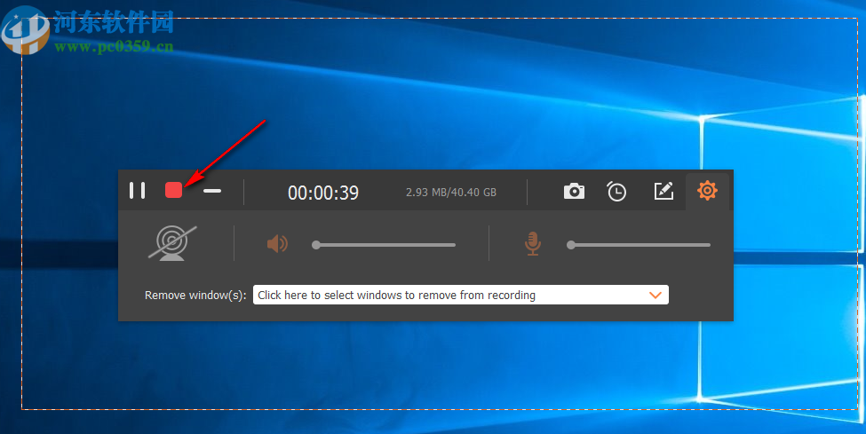This screenshot has width=866, height=434.
Task: Take a snapshot with the camera icon
Action: tap(574, 191)
